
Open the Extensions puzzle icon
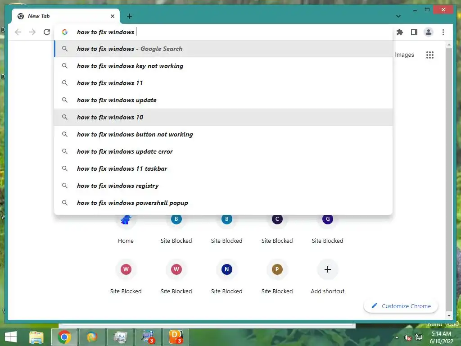click(x=400, y=32)
